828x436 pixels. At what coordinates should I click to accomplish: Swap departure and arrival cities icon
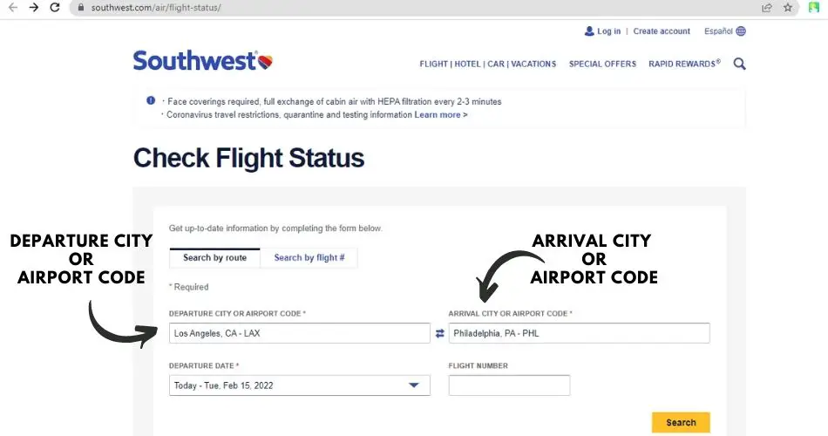click(439, 333)
